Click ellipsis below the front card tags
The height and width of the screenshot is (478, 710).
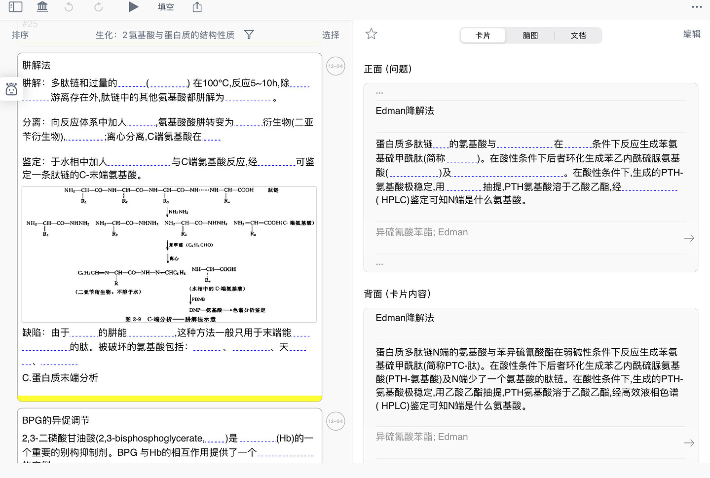click(x=379, y=264)
